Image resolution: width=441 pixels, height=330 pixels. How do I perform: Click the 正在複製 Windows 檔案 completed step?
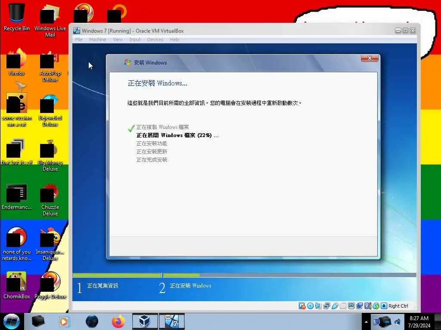click(x=162, y=127)
